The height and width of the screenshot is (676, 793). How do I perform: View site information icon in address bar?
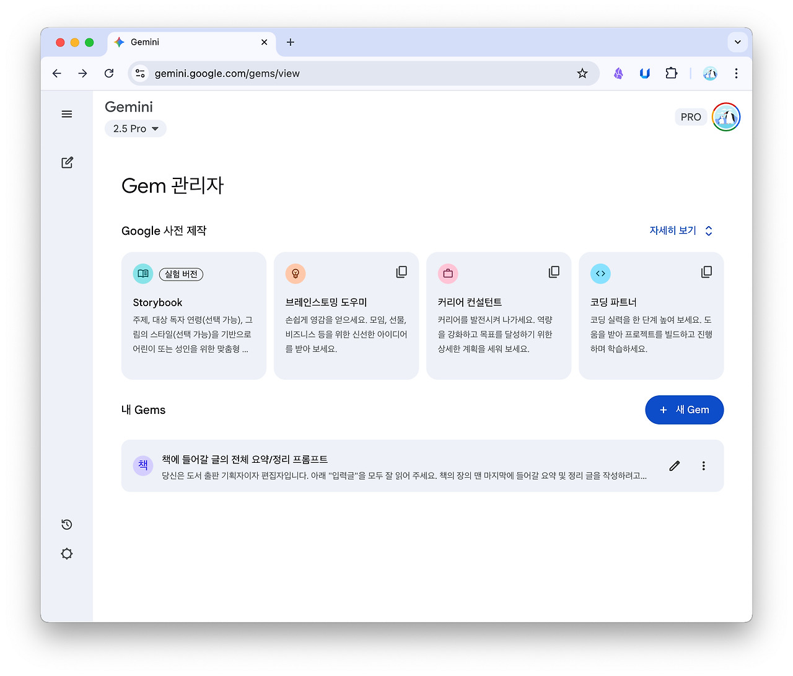click(x=141, y=74)
